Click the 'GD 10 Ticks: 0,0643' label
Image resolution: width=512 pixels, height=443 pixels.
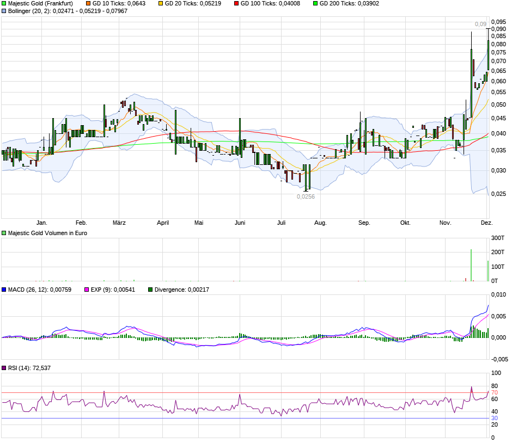119,4
